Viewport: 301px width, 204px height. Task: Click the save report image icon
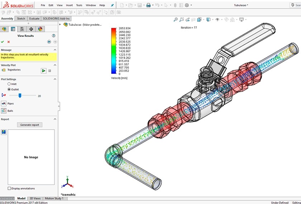coord(4,132)
